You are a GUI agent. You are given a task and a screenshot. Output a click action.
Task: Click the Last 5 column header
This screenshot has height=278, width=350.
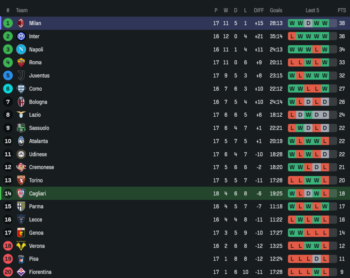click(x=312, y=10)
